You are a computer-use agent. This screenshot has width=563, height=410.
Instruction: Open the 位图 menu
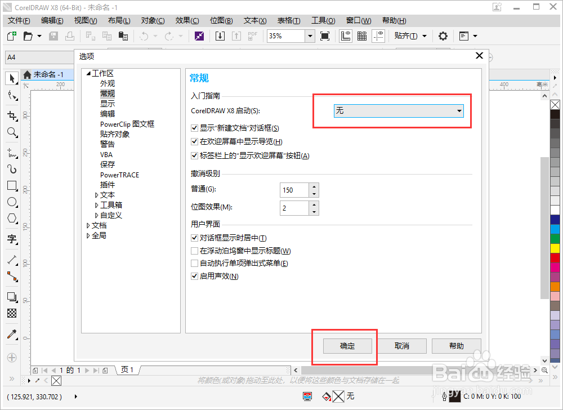click(221, 20)
